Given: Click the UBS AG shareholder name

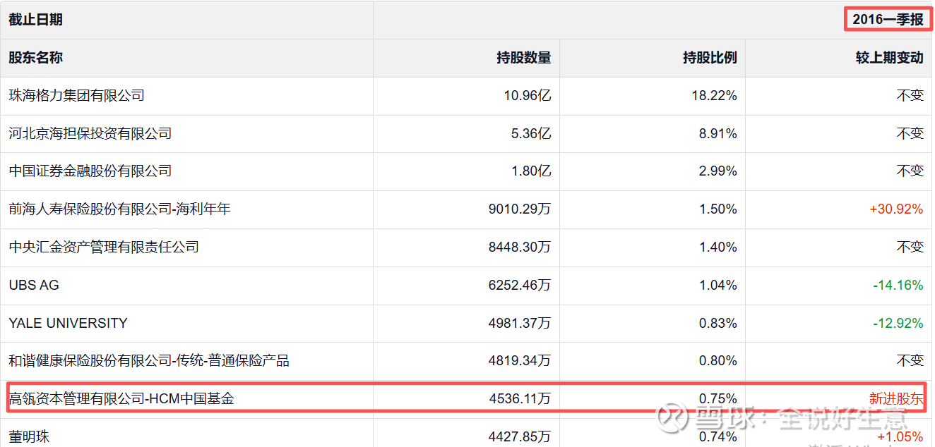Looking at the screenshot, I should (x=34, y=285).
